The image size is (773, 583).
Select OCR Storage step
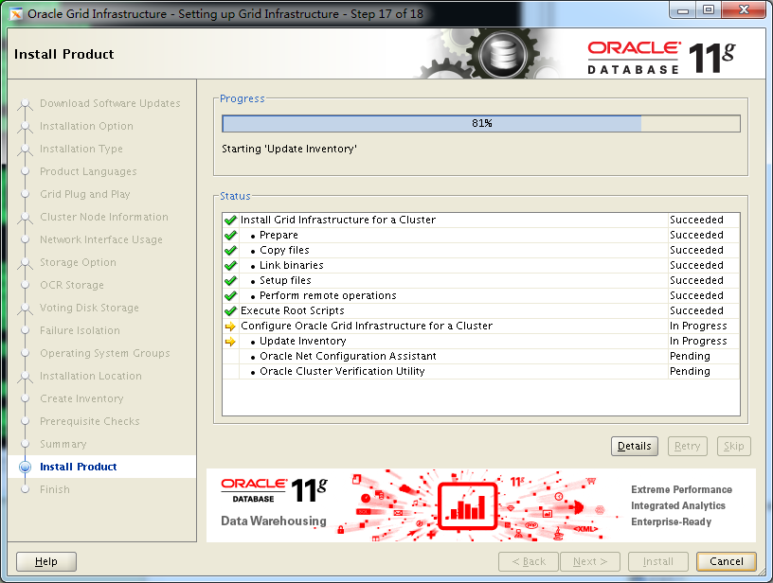[72, 285]
